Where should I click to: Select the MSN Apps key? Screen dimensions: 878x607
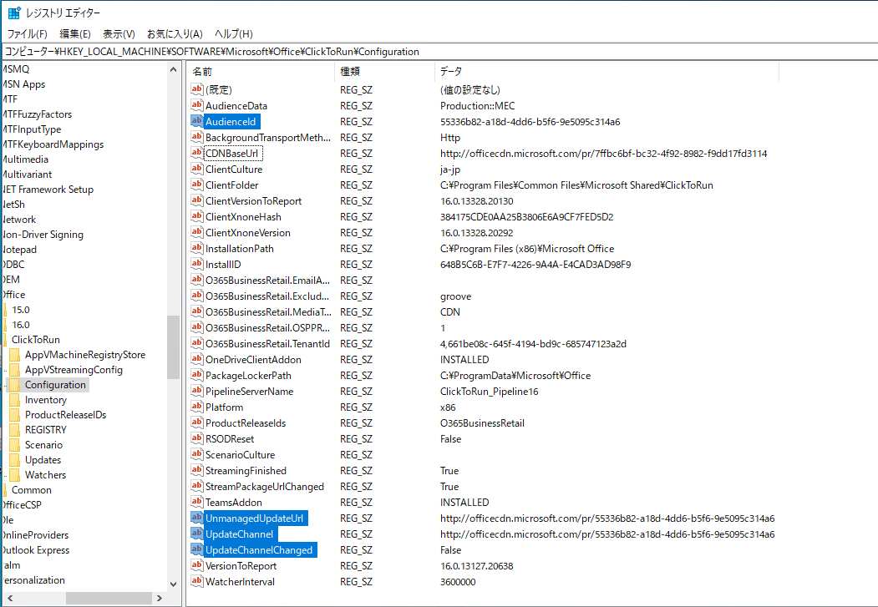(23, 84)
